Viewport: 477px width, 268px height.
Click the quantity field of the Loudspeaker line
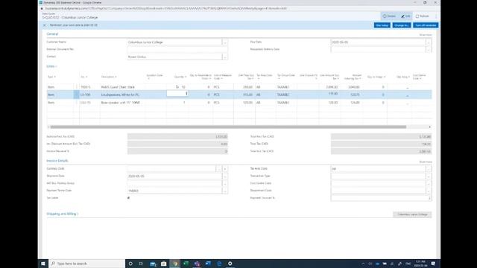[x=177, y=95]
